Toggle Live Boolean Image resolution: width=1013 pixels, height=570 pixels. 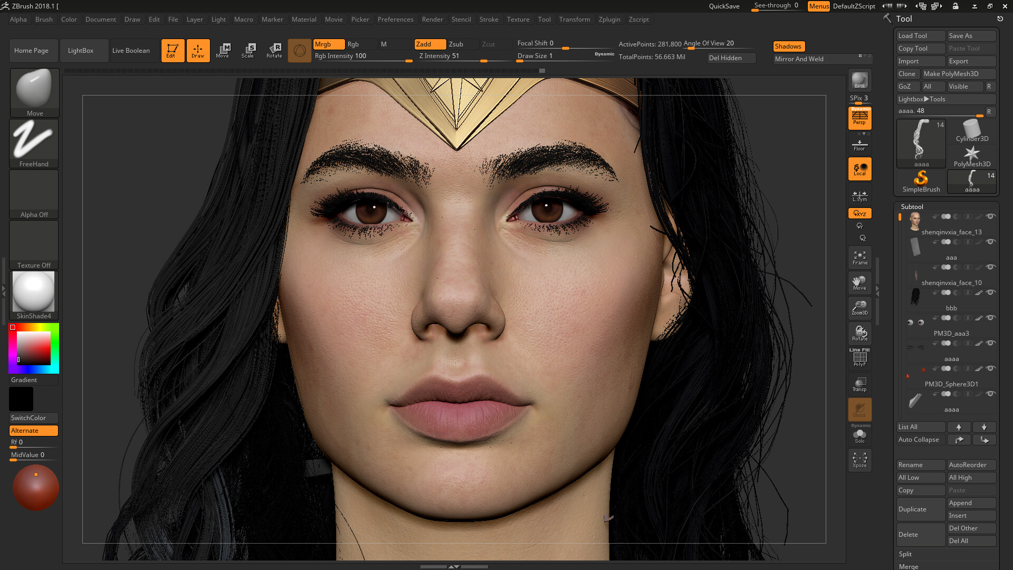tap(134, 51)
